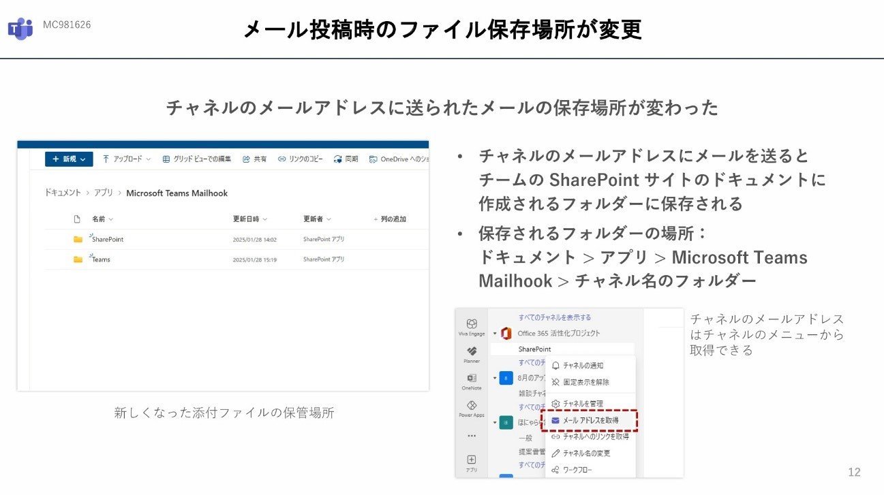Open the 名前 column sort dropdown
Viewport: 884px width, 495px height.
[103, 219]
